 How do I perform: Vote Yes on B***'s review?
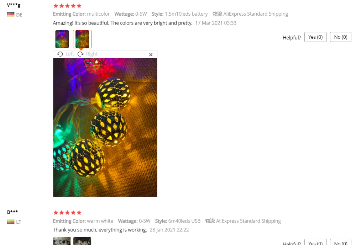click(315, 242)
